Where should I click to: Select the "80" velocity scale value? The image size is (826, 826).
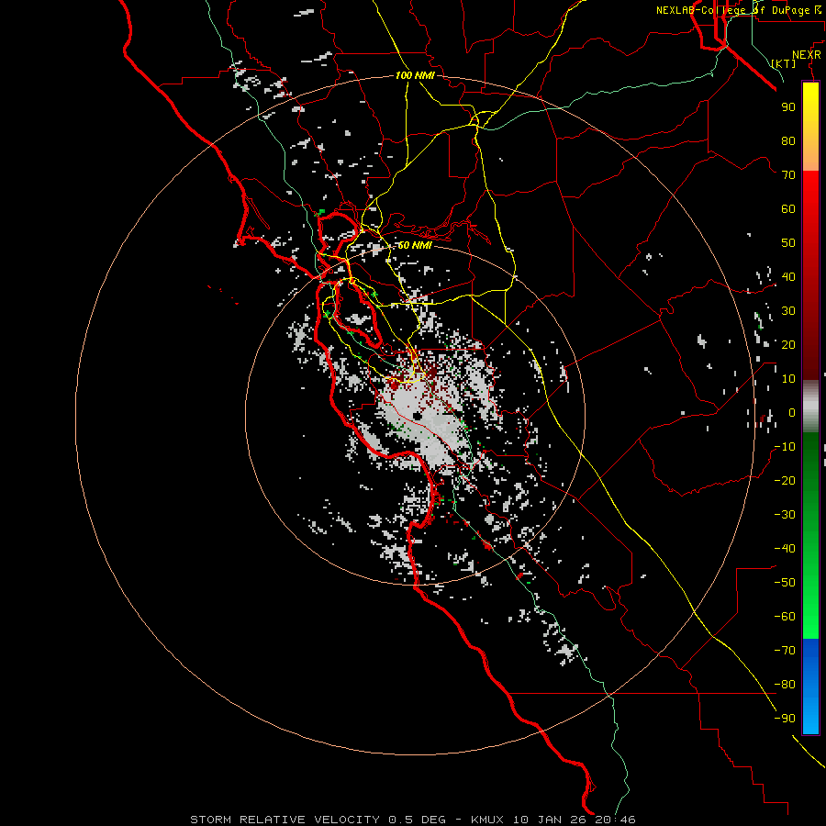coord(788,141)
